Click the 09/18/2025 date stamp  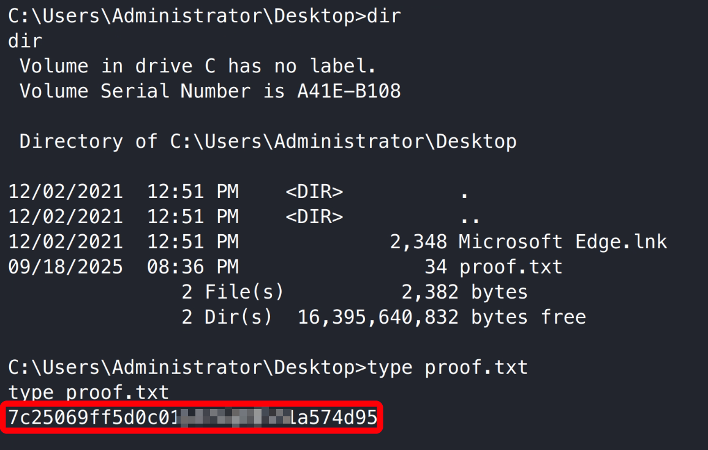coord(66,267)
